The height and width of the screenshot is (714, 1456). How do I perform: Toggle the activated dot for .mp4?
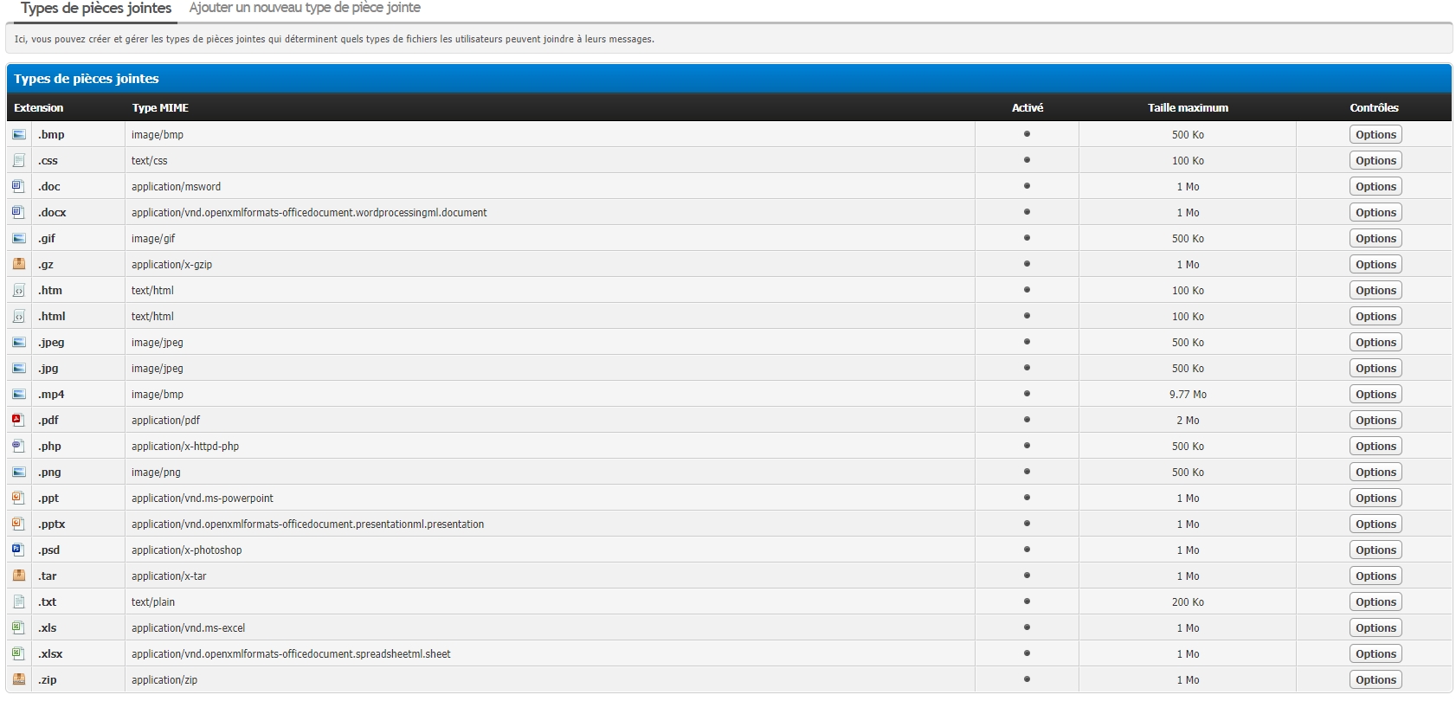point(1027,394)
